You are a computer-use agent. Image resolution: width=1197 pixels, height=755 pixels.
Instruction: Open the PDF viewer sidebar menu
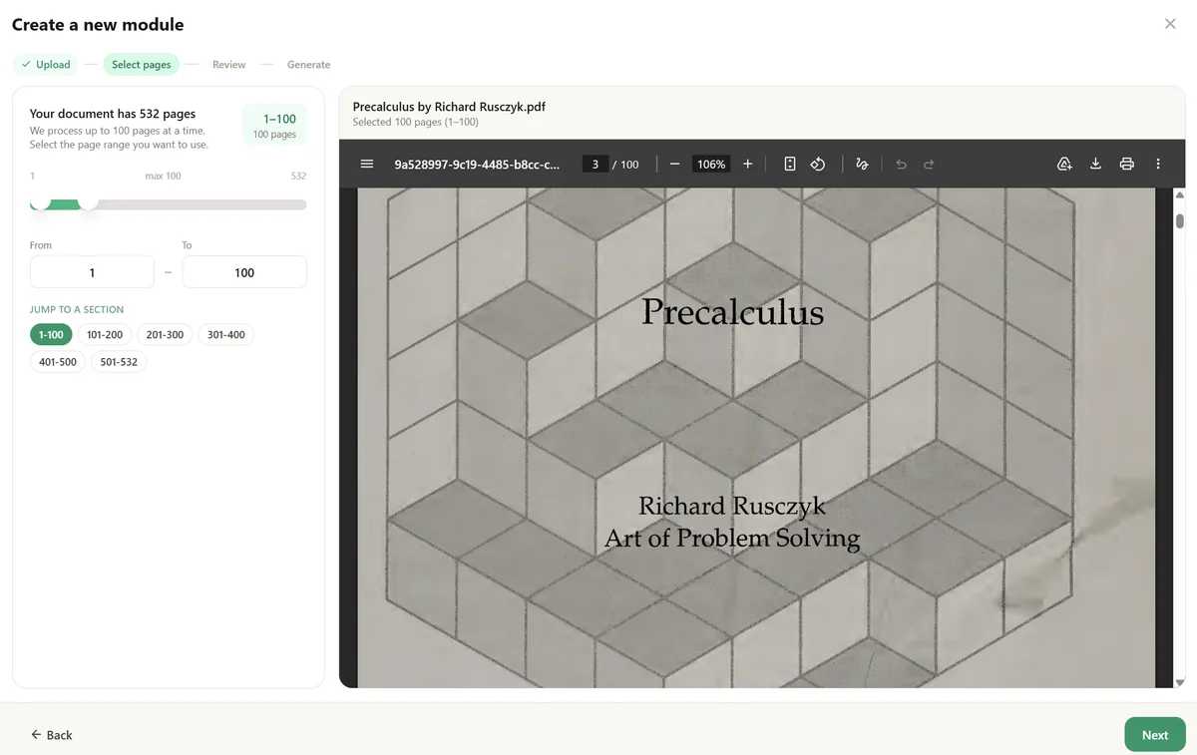(367, 164)
